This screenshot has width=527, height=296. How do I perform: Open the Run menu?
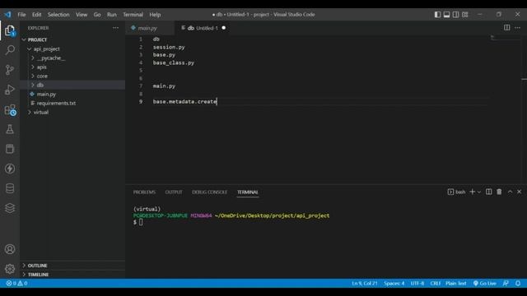pyautogui.click(x=112, y=15)
